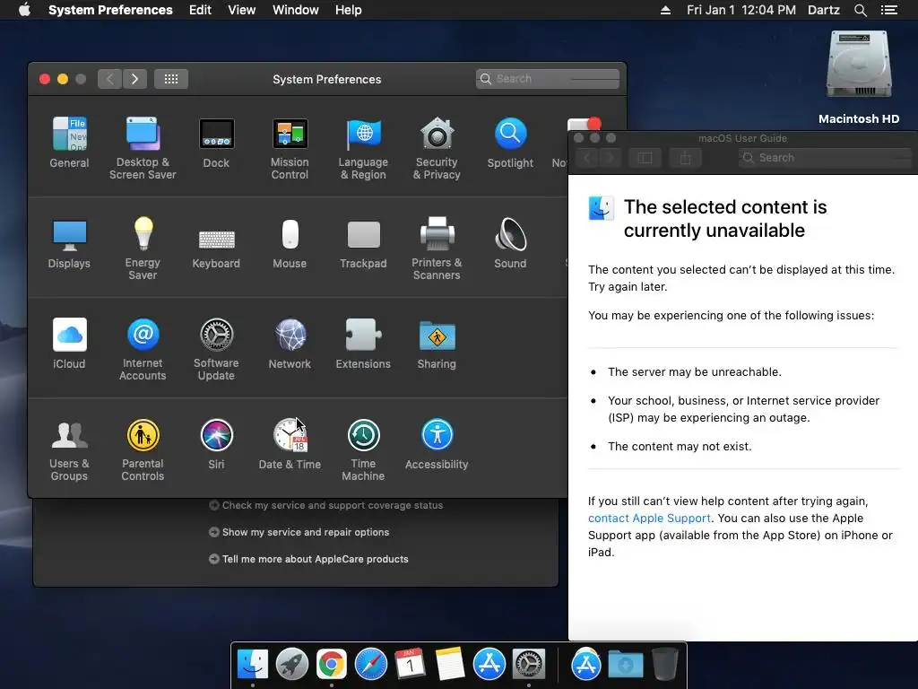Open Launchpad from the Dock

[x=291, y=665]
